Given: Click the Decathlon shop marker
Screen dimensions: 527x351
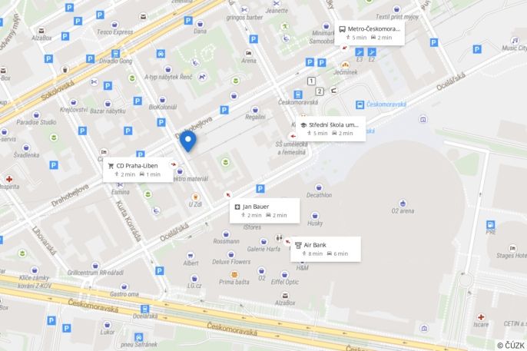Looking at the screenshot, I should (x=319, y=187).
